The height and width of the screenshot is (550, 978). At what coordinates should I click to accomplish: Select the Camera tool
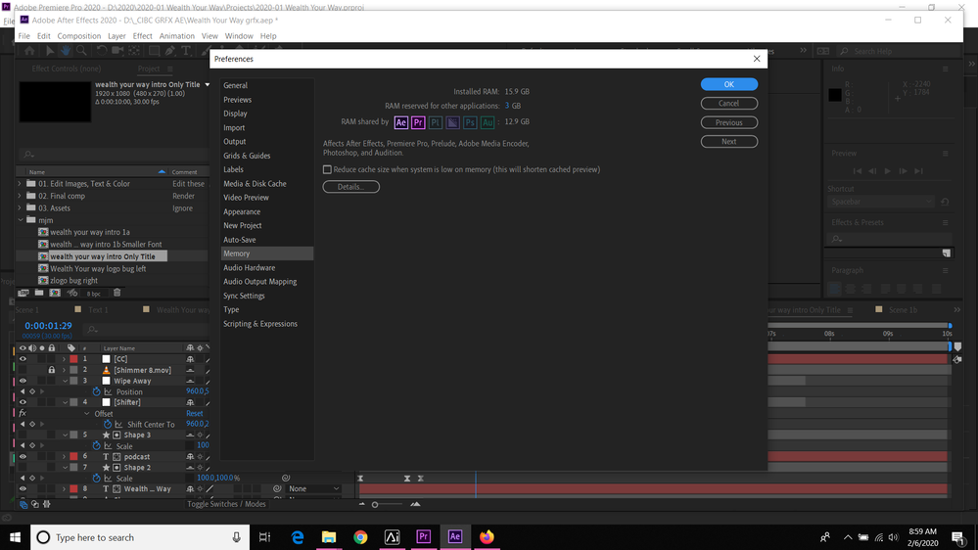[x=117, y=51]
